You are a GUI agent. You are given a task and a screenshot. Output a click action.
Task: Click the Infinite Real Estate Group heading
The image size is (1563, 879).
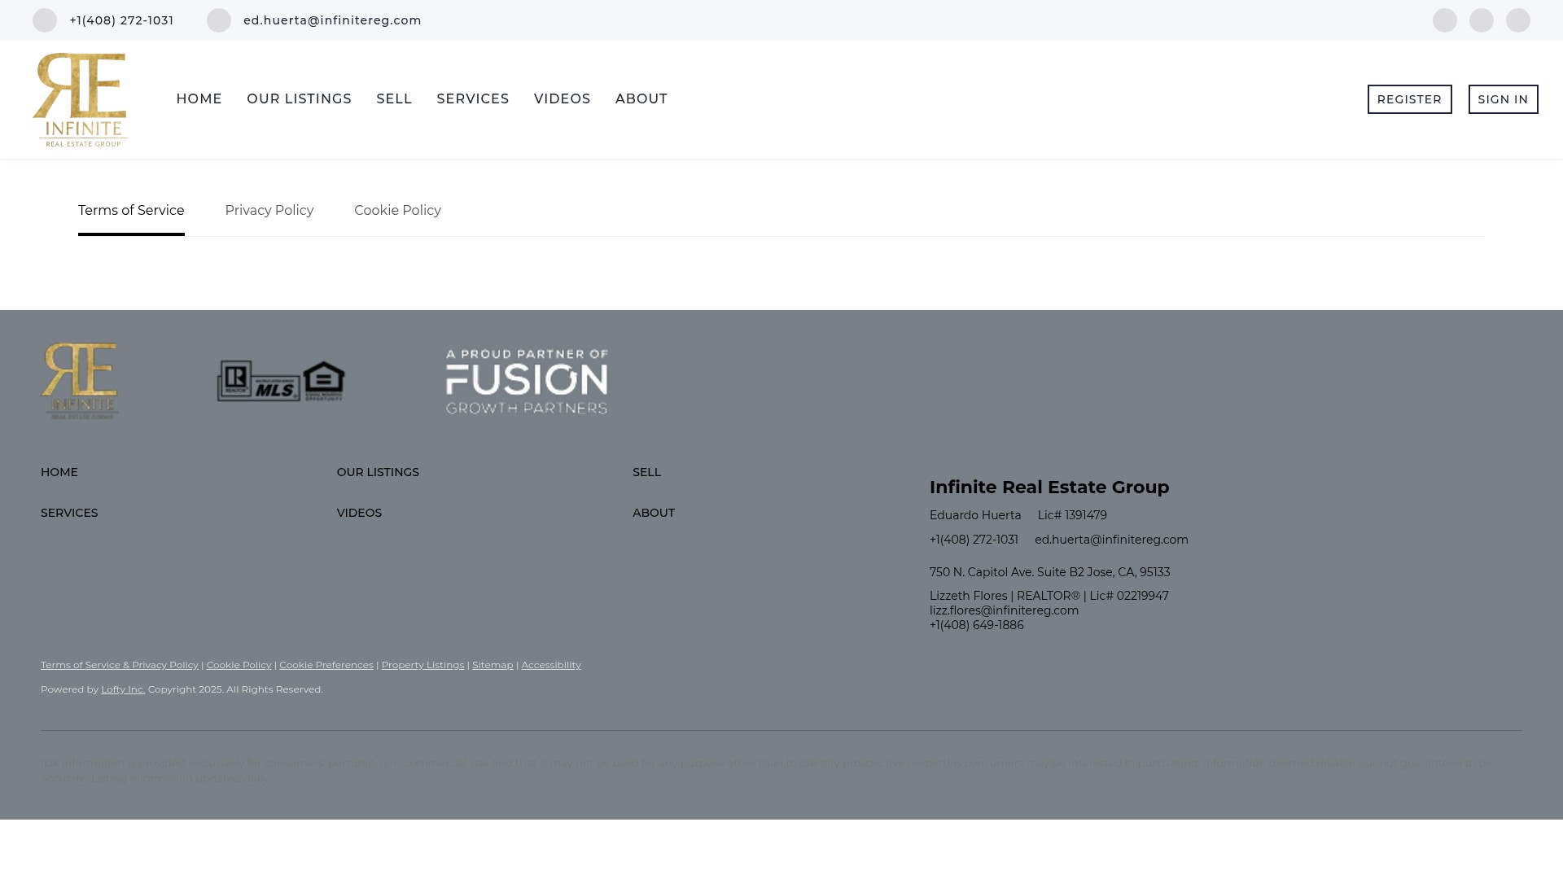point(1049,487)
